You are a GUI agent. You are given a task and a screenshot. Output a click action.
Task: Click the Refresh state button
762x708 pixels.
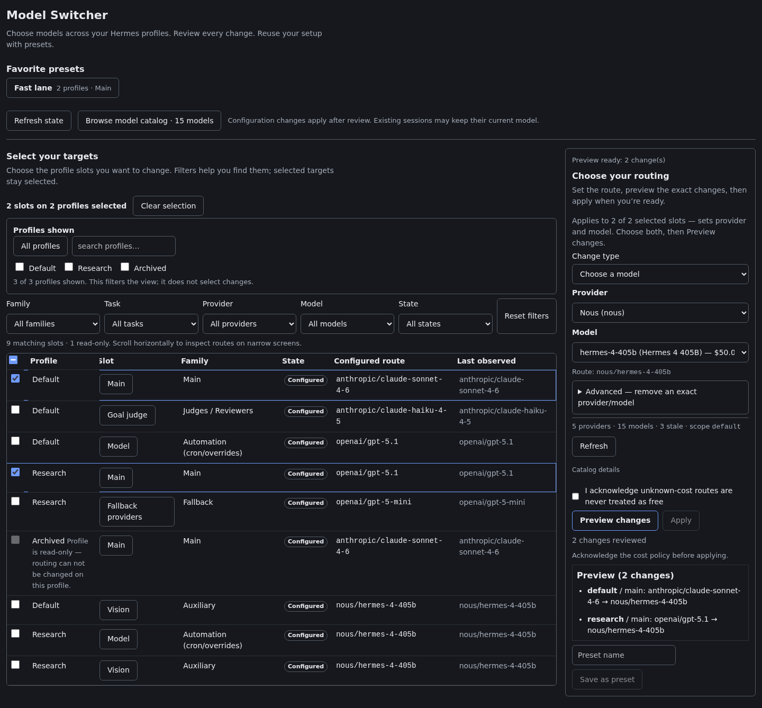(x=39, y=121)
